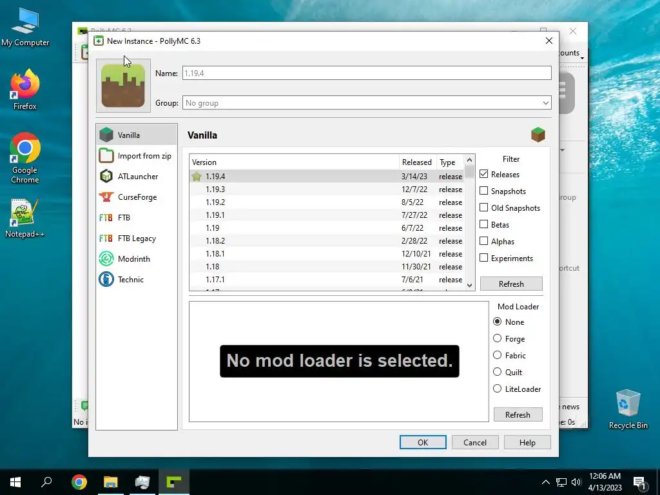Refresh the mod loader list
Viewport: 660px width, 495px height.
(518, 414)
